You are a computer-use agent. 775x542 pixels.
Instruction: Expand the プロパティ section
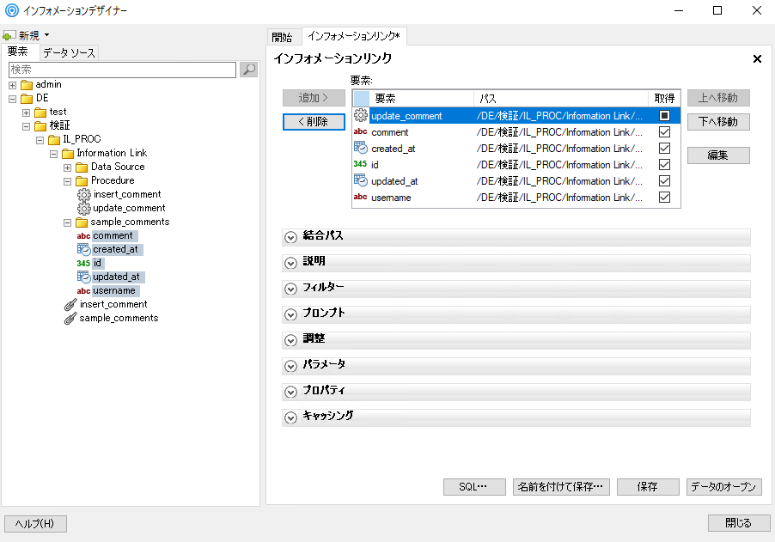pyautogui.click(x=290, y=392)
